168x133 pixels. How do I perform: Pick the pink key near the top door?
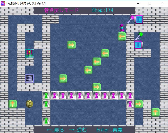tap(130, 20)
